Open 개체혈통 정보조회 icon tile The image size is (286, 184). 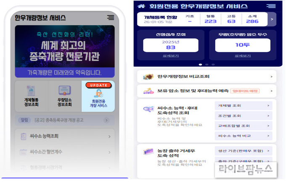coord(31,91)
